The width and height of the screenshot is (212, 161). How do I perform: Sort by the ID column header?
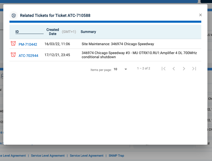(x=17, y=32)
